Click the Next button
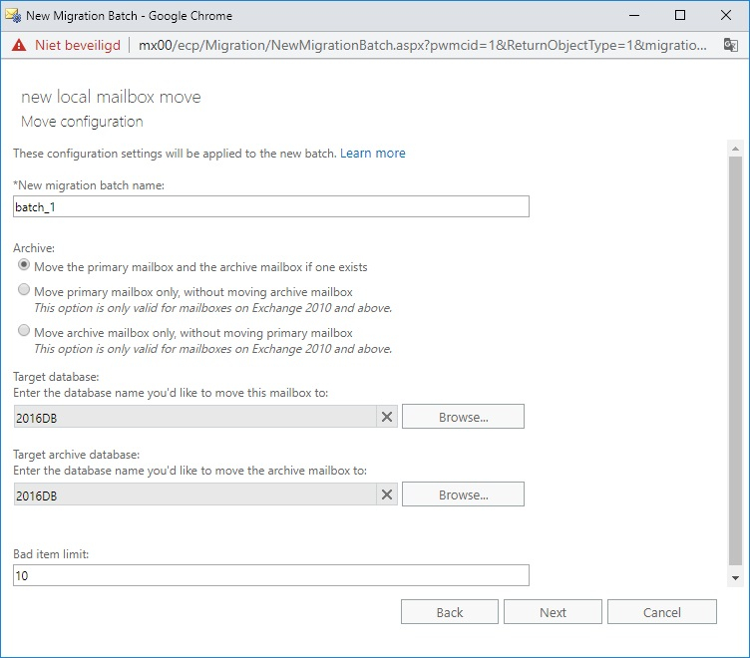The width and height of the screenshot is (750, 658). pos(553,612)
